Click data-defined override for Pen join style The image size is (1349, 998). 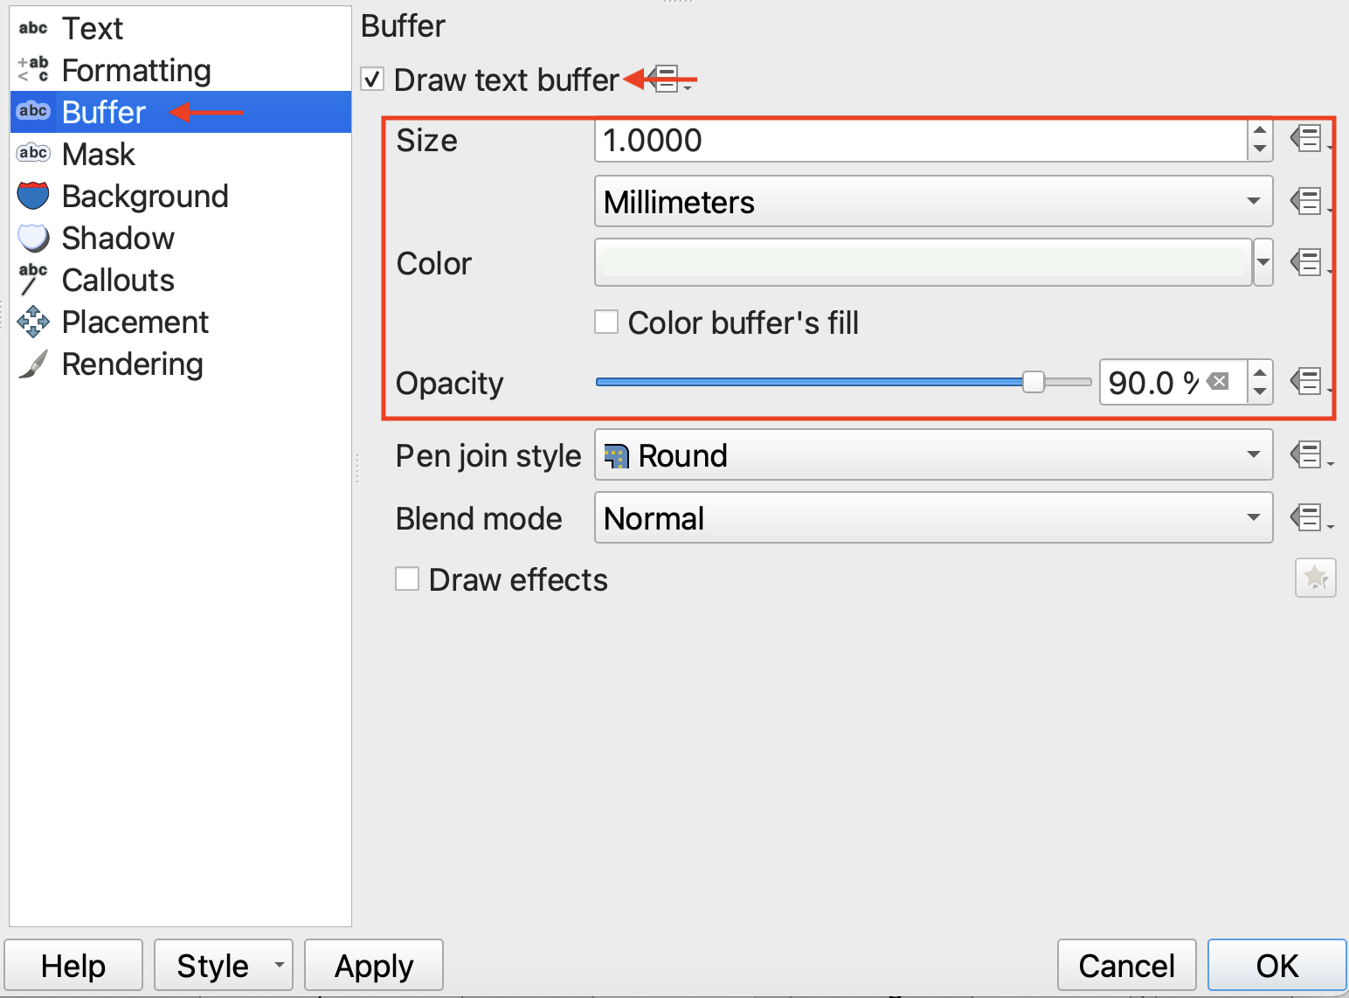point(1308,454)
